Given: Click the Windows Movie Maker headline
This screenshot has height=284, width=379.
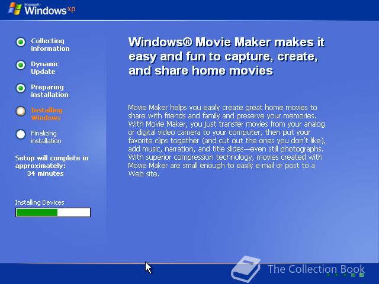Looking at the screenshot, I should point(226,56).
